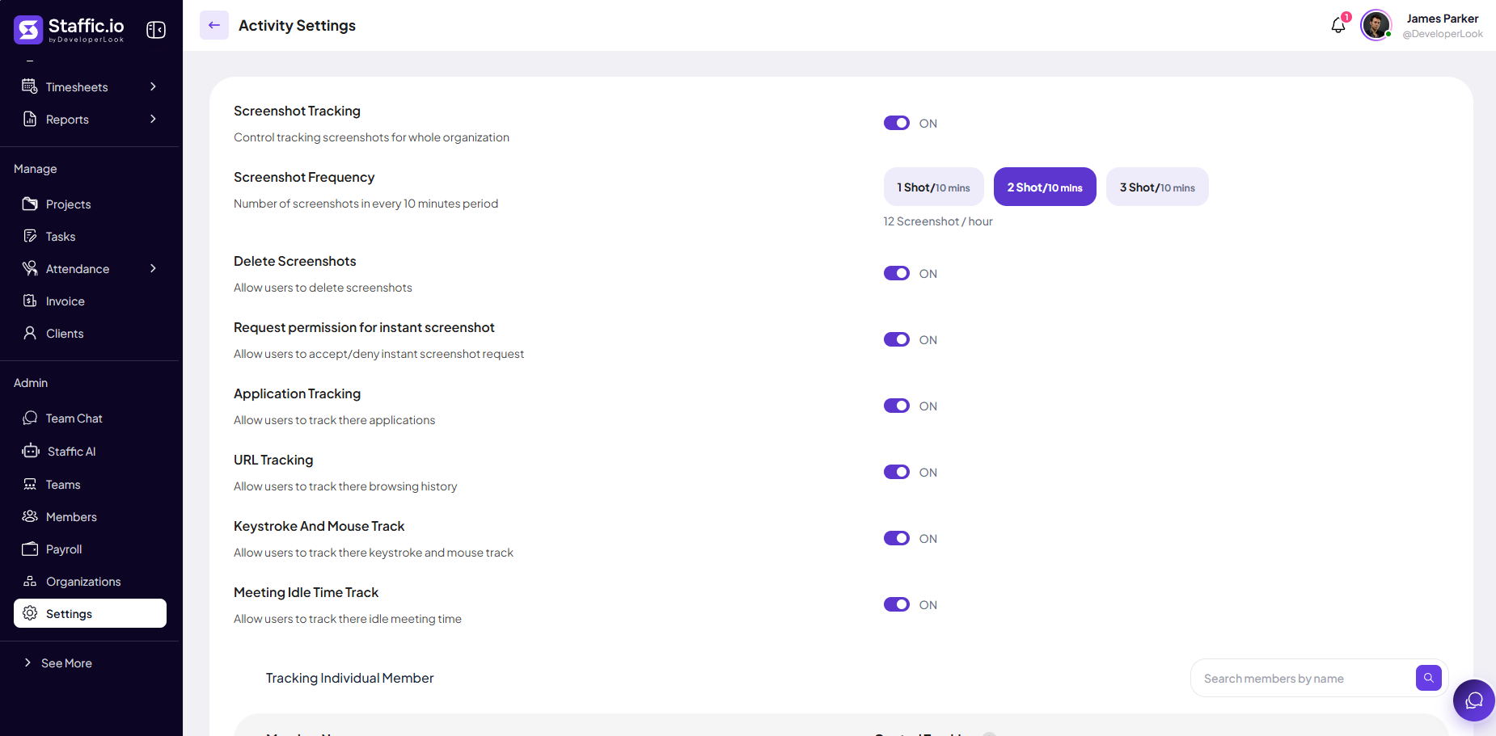Select 1 Shot/10 mins frequency
1496x736 pixels.
tap(933, 187)
